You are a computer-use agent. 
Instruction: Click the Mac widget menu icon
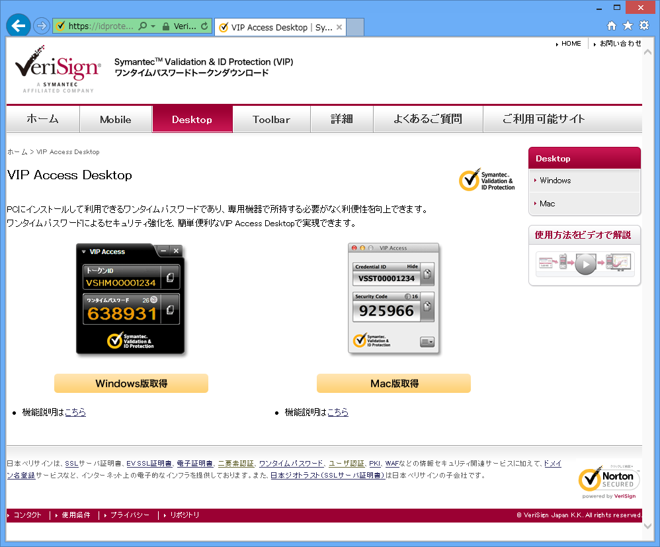[427, 342]
